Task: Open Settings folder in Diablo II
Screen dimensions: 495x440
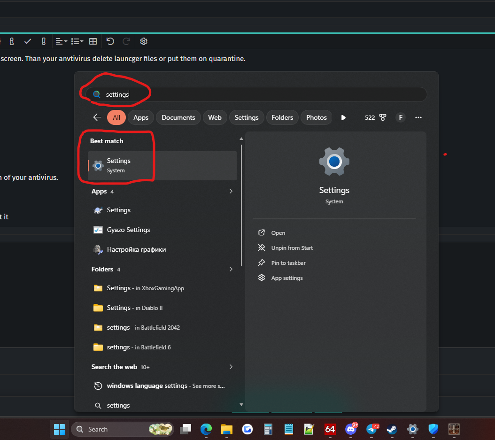Action: (134, 308)
